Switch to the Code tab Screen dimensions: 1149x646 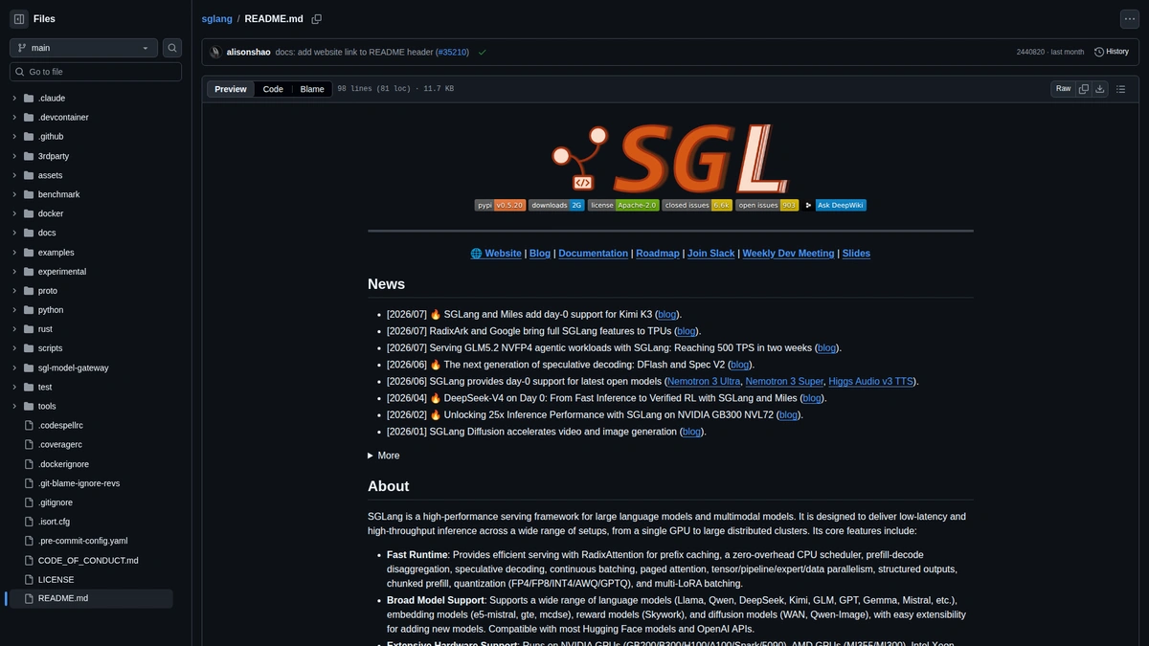[273, 89]
